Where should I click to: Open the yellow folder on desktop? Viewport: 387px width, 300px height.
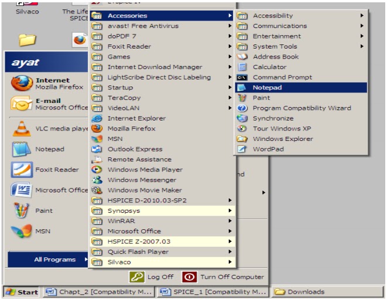point(27,40)
